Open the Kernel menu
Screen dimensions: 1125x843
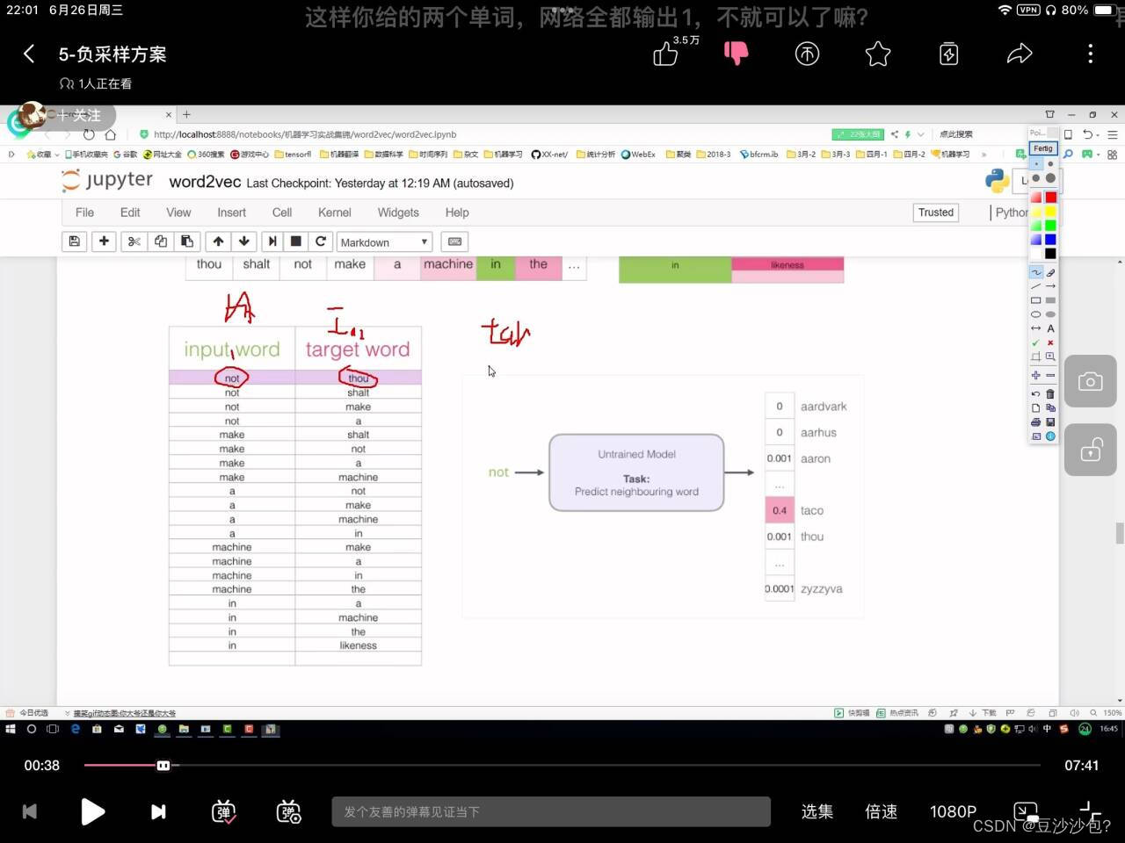coord(334,212)
